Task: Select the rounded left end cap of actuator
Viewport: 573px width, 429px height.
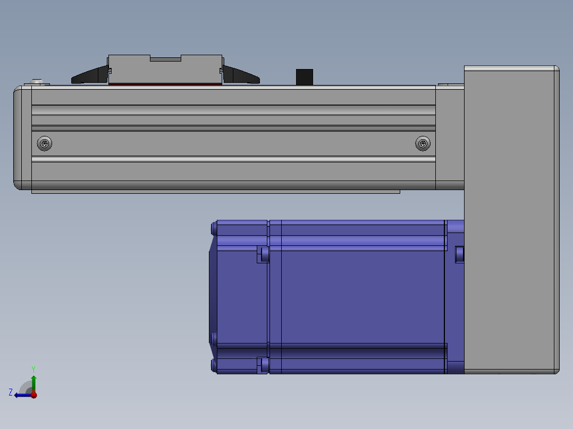Action: tap(23, 138)
